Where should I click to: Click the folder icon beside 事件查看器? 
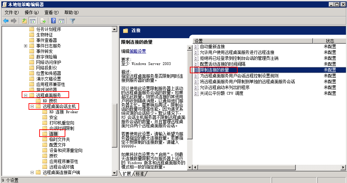[32, 40]
